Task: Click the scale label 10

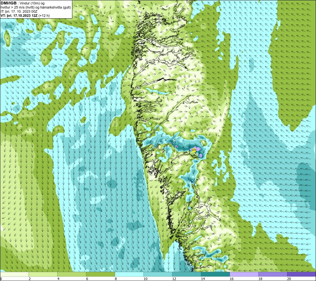Action: (x=145, y=279)
